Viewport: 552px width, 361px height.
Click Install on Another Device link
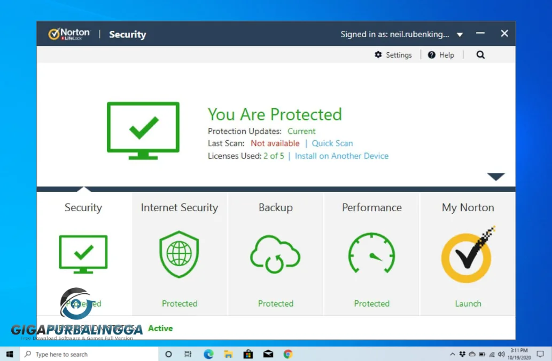(x=341, y=156)
